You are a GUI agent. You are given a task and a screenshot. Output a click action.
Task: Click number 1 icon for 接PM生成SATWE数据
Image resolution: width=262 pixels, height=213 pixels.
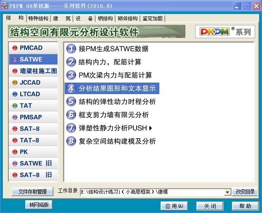[x=71, y=49]
